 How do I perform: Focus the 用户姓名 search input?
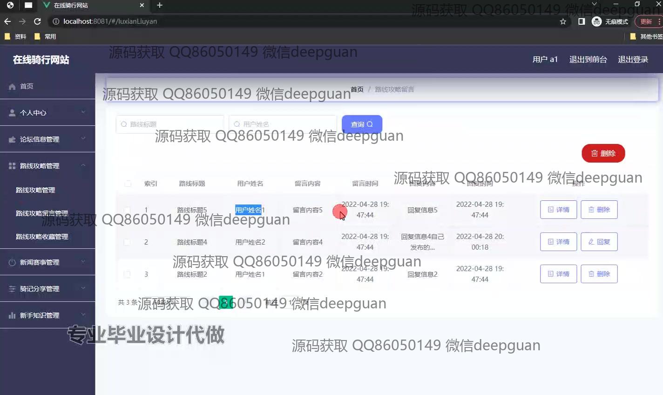tap(283, 124)
